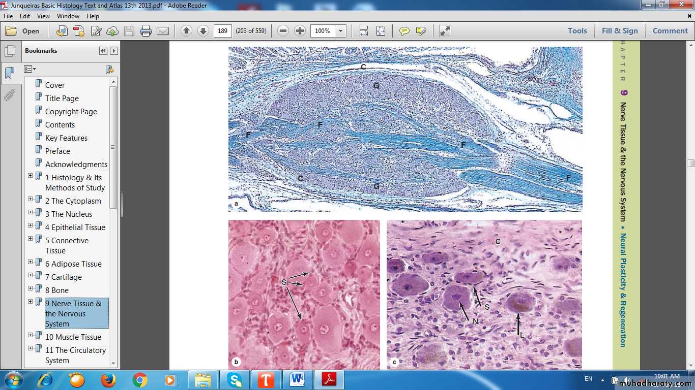
Task: Expand the 10 Muscle Tissue bookmark
Action: (x=31, y=335)
